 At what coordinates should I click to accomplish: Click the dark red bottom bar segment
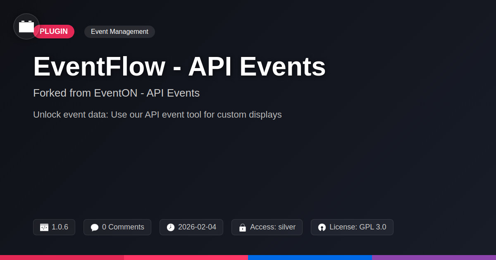[x=62, y=257]
